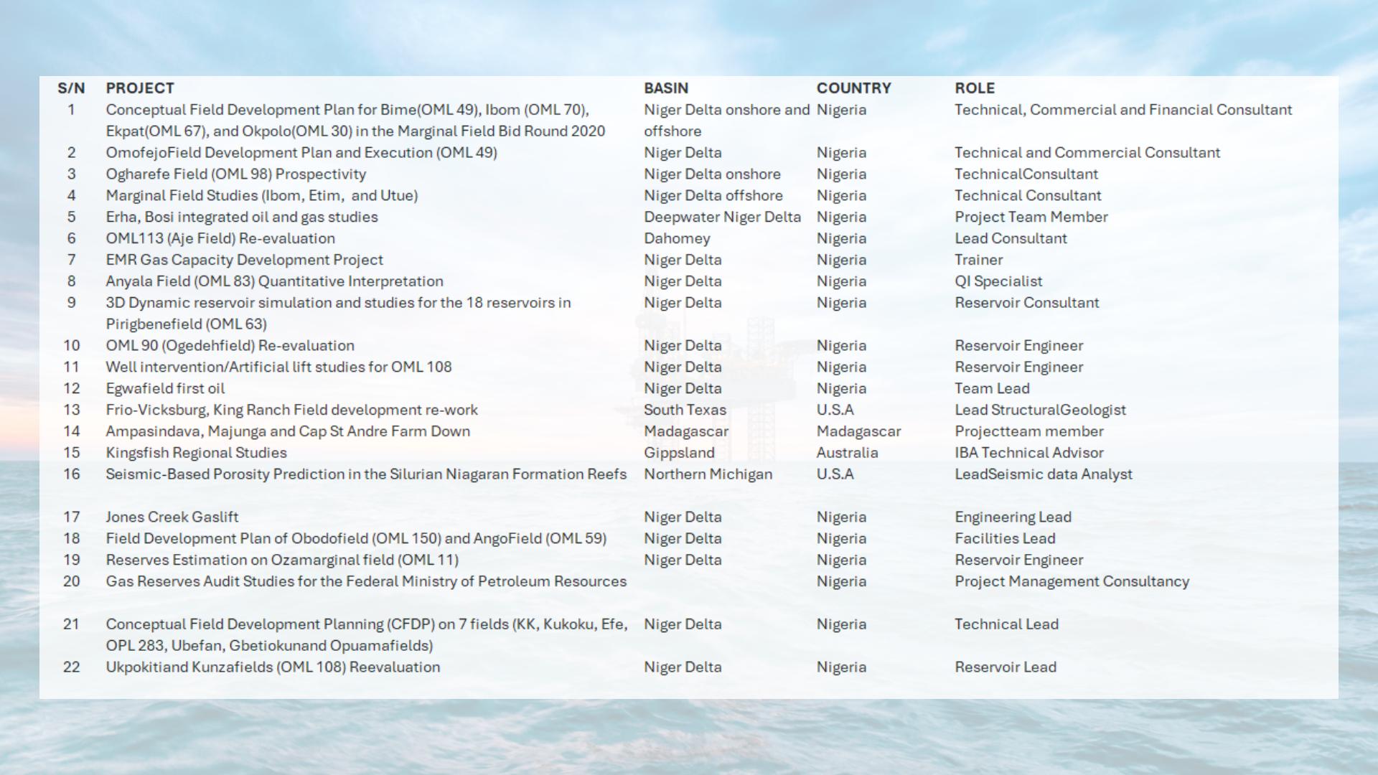Click 'Marginal Field Studies (Ibom, Etim, and Utue)'

pos(262,196)
